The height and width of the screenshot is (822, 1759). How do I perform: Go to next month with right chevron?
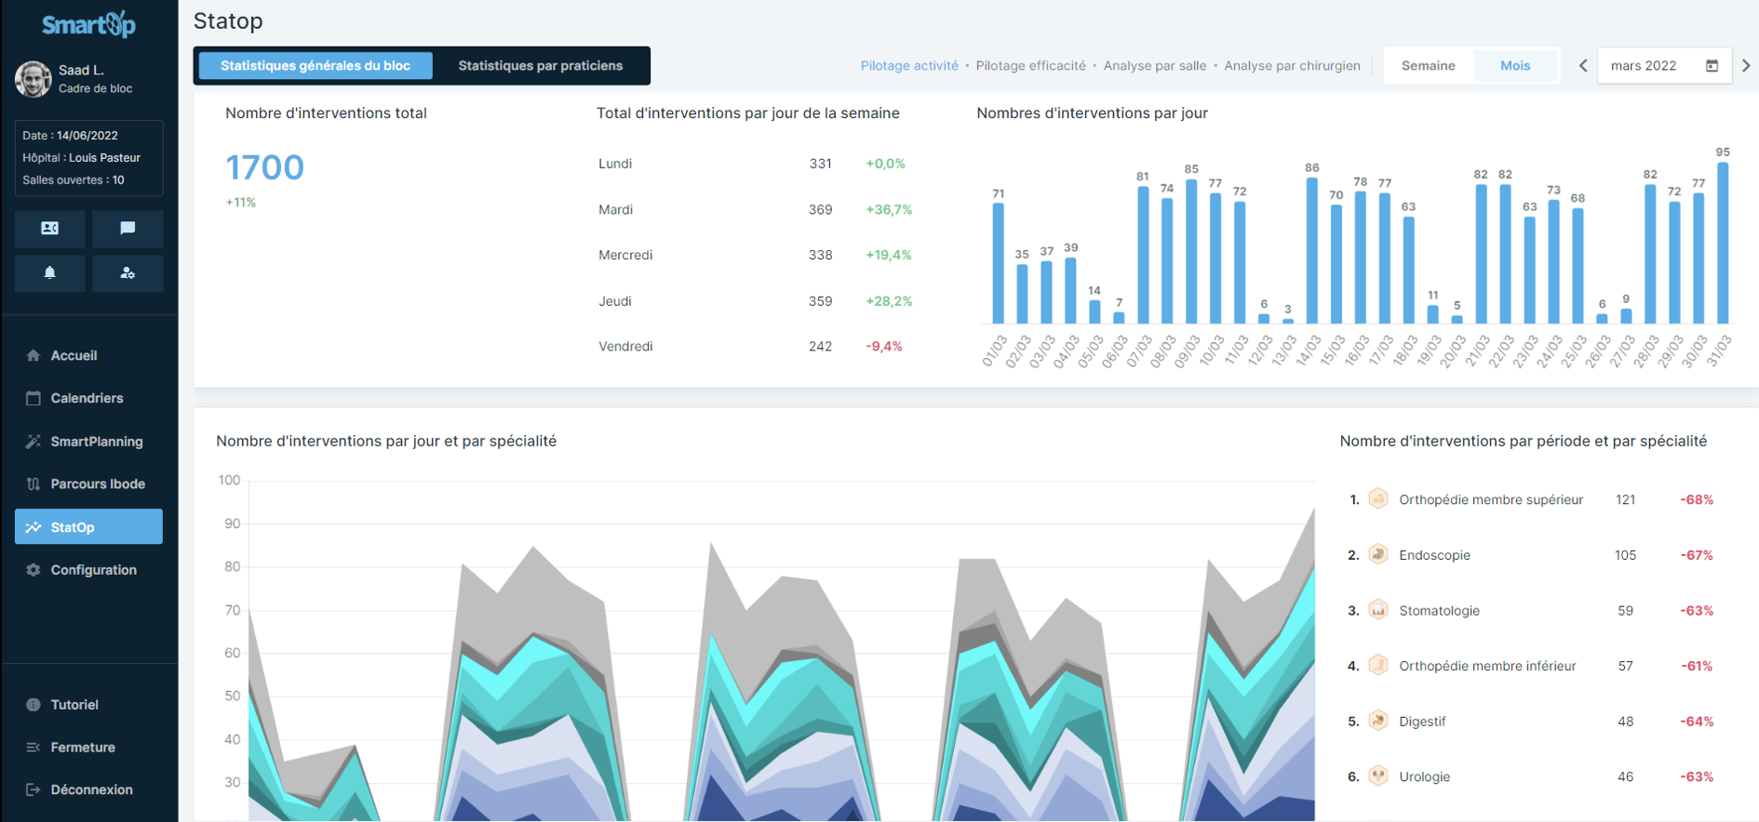pyautogui.click(x=1746, y=66)
